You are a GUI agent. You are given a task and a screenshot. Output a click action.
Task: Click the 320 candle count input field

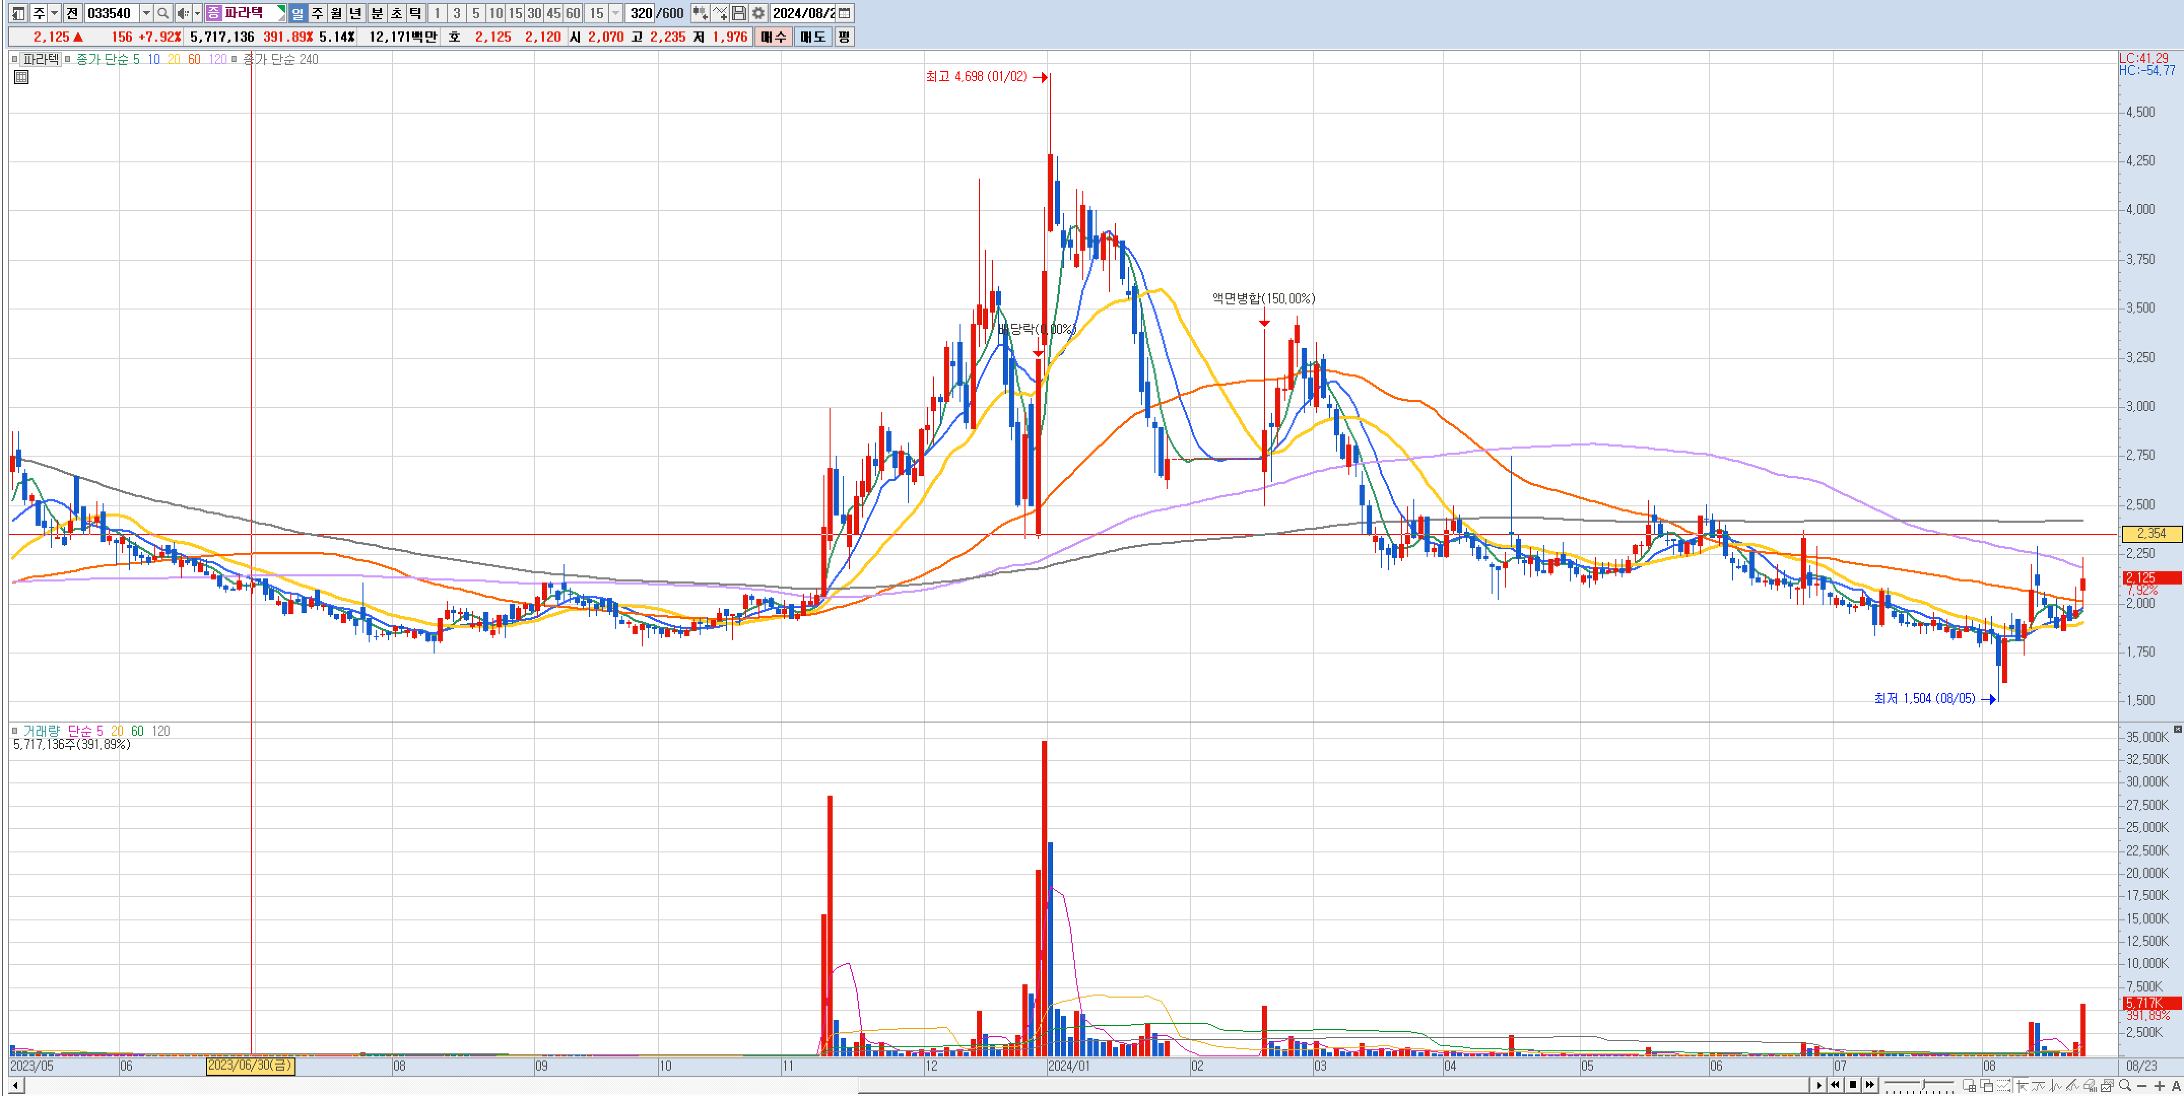[641, 14]
